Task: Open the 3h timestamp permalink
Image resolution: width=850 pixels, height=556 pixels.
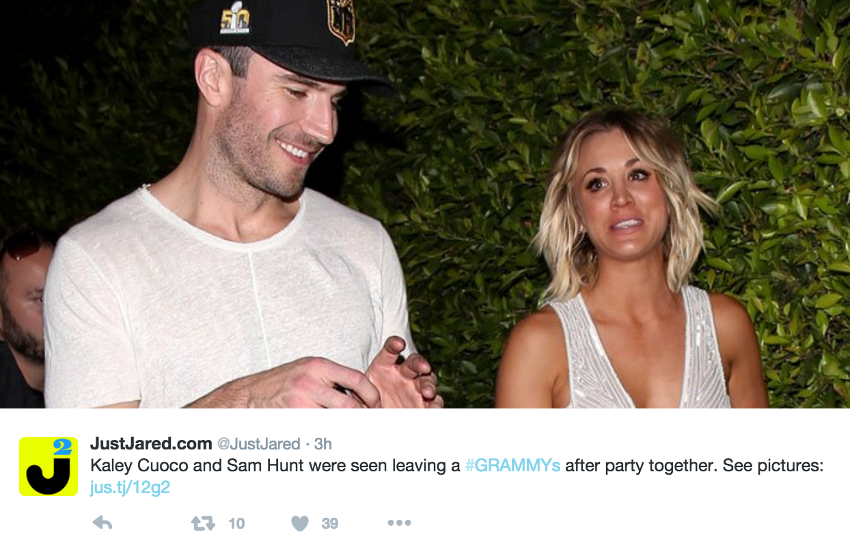Action: coord(323,444)
